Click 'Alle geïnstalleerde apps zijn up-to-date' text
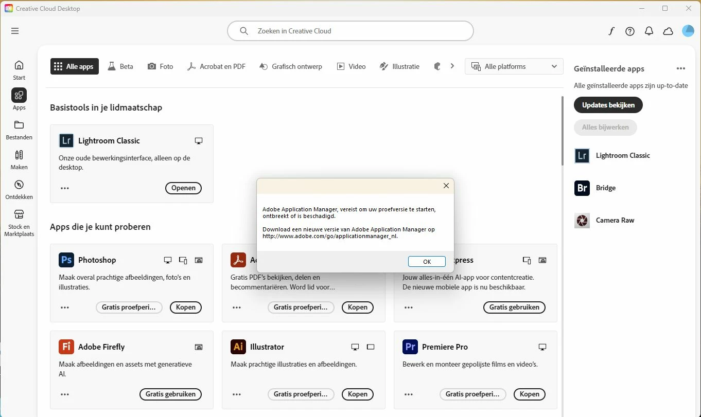The height and width of the screenshot is (417, 701). click(x=631, y=86)
